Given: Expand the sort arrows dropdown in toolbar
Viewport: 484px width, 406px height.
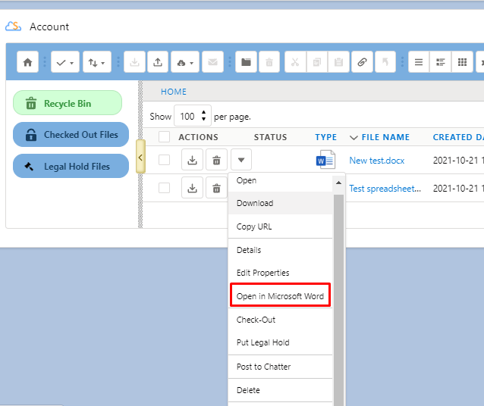Looking at the screenshot, I should coord(97,62).
